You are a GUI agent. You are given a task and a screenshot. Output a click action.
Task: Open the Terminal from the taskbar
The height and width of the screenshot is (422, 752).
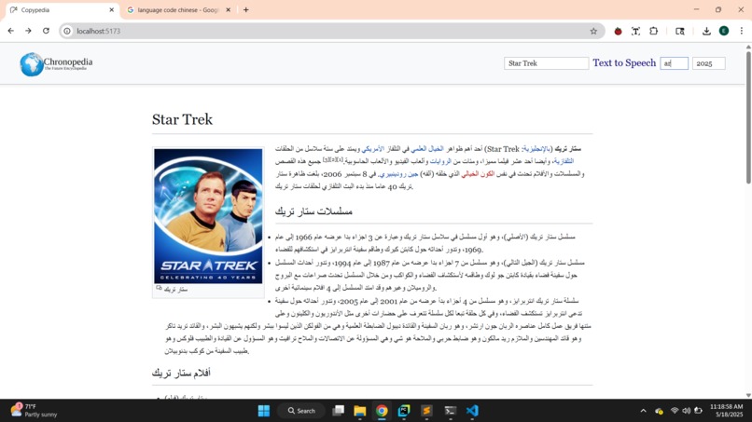pos(450,411)
